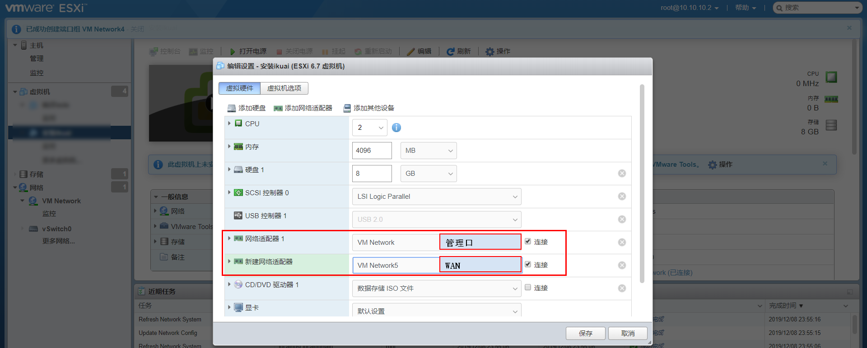Screen dimensions: 867x348
Task: Select VM Network in the navigator tree
Action: pyautogui.click(x=61, y=201)
